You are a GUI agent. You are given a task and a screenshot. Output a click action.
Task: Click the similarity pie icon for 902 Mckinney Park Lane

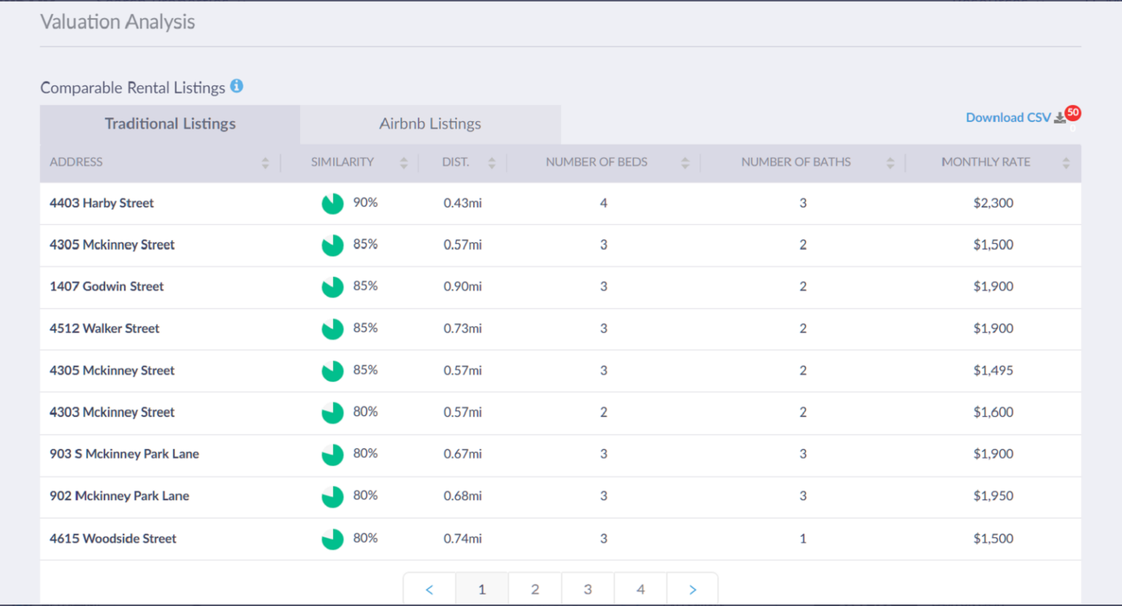click(332, 496)
